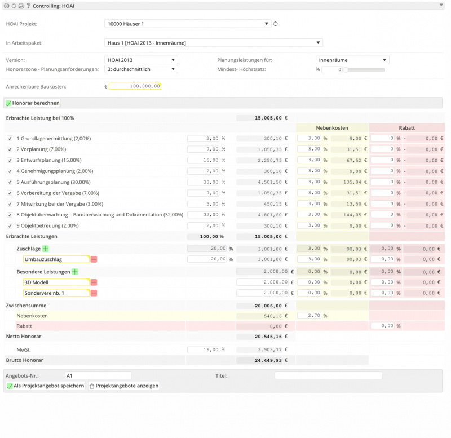Disable 9 Objektbetreuung checkbox

pos(10,225)
